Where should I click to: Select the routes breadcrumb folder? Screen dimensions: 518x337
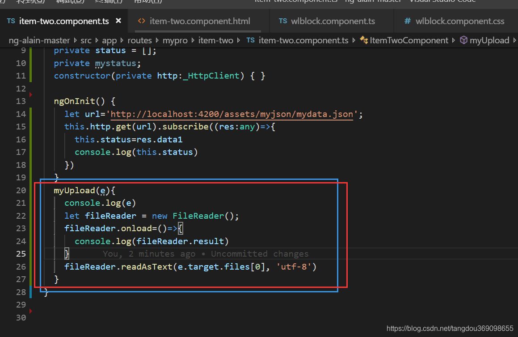139,40
